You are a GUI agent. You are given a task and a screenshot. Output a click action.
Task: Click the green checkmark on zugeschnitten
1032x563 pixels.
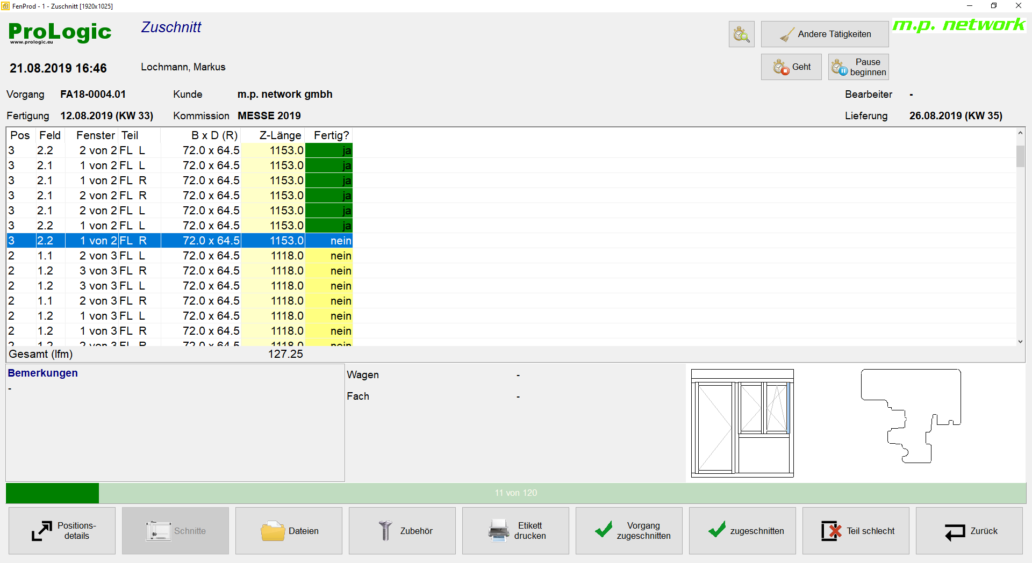pos(716,530)
